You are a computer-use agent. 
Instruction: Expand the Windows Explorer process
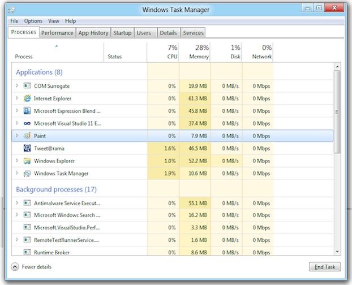click(x=17, y=160)
